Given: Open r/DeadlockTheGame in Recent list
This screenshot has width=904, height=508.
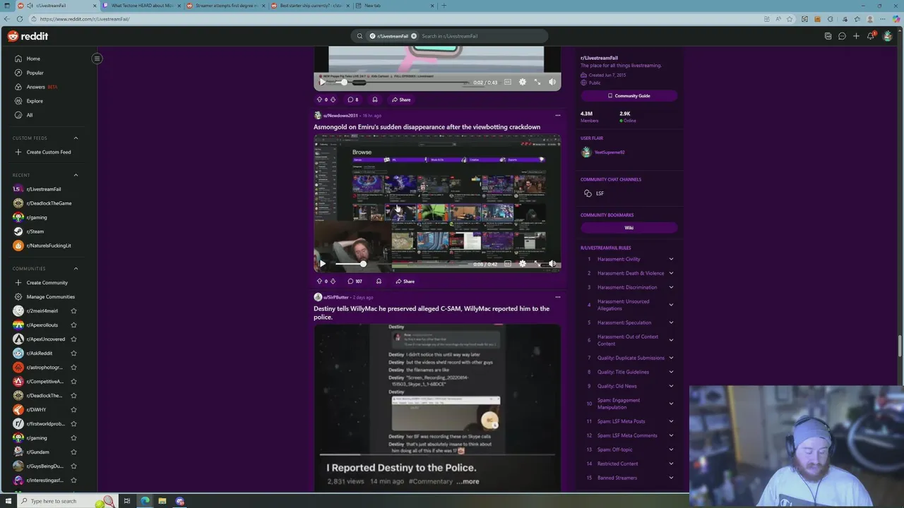Looking at the screenshot, I should click(x=47, y=203).
